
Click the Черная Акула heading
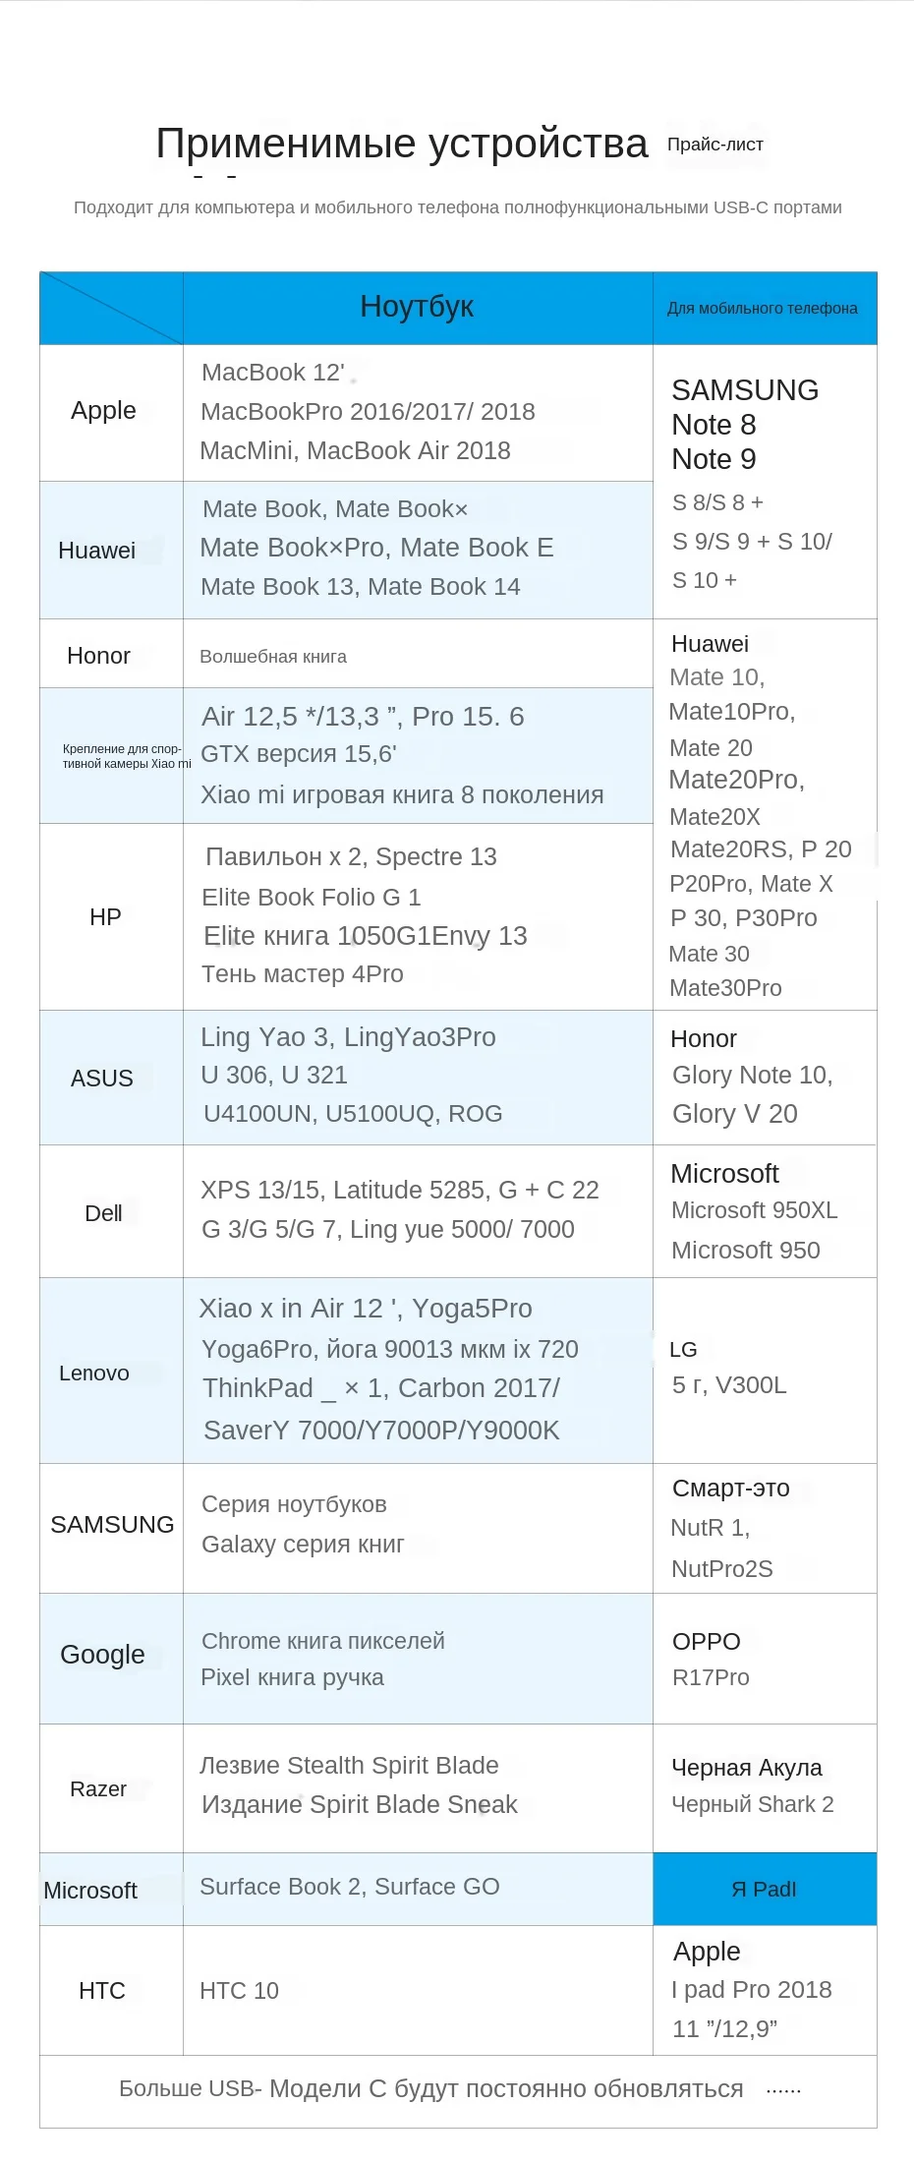pos(746,1767)
